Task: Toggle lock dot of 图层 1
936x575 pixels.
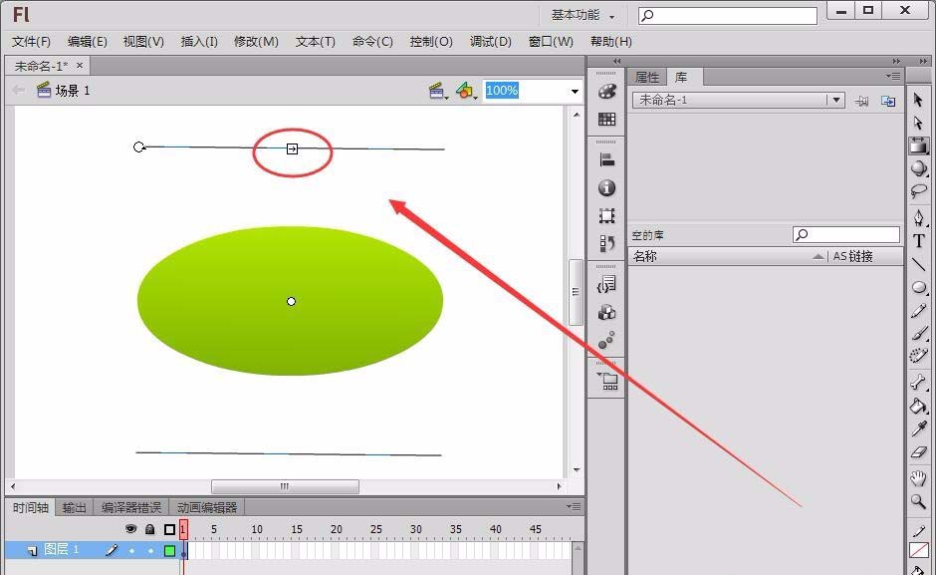Action: point(150,550)
